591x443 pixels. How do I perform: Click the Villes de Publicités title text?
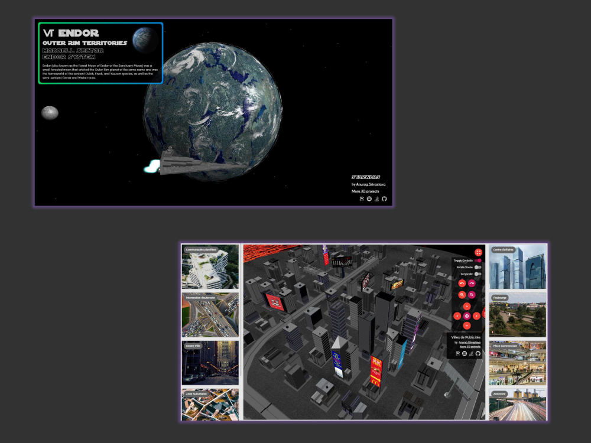coord(466,337)
